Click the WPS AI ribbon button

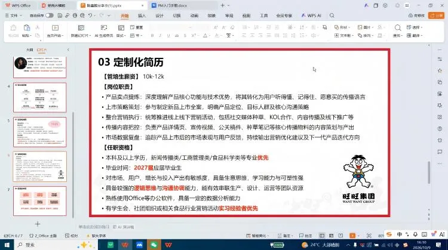(311, 16)
